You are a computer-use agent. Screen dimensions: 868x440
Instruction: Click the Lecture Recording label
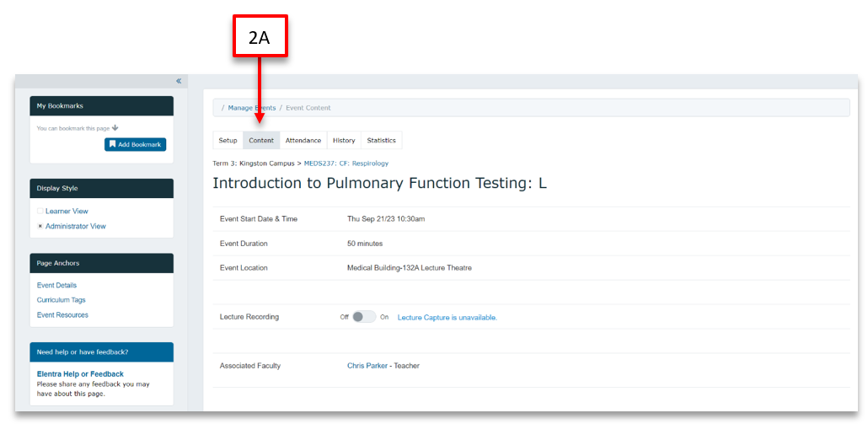coord(249,317)
